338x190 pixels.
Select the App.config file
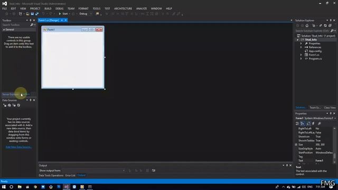click(x=315, y=51)
